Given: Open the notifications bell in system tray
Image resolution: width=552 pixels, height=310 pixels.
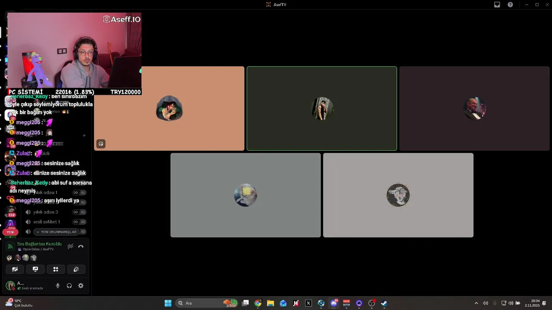Looking at the screenshot, I should [x=544, y=303].
